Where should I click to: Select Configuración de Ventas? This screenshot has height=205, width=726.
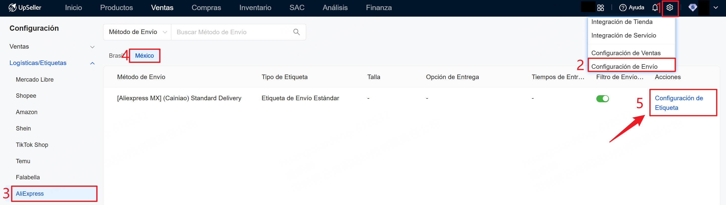coord(626,53)
